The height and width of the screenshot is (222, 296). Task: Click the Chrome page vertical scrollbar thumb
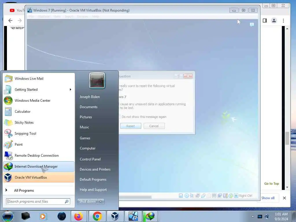click(287, 138)
